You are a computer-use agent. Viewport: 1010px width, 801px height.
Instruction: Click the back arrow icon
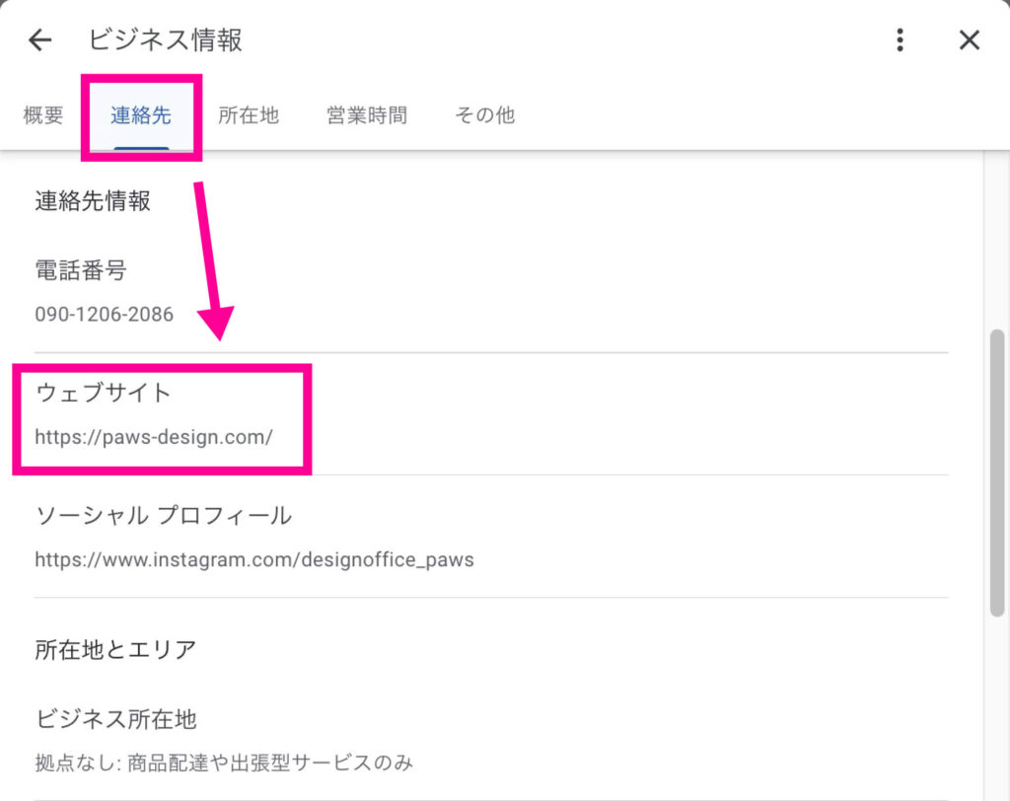tap(39, 39)
